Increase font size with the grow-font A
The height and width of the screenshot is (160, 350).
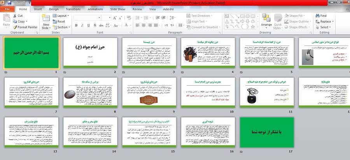(114, 18)
